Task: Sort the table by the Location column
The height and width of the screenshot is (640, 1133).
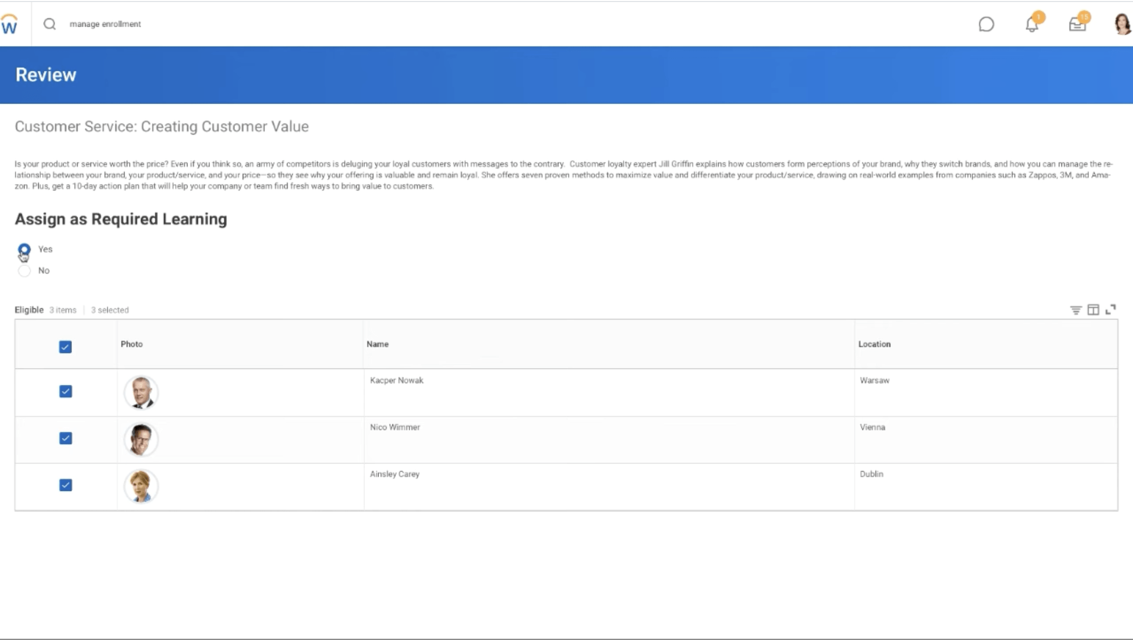Action: point(875,344)
